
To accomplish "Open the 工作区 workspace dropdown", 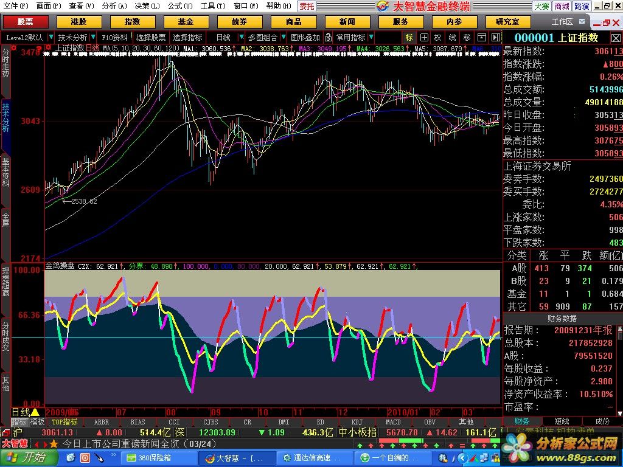I will pos(582,21).
